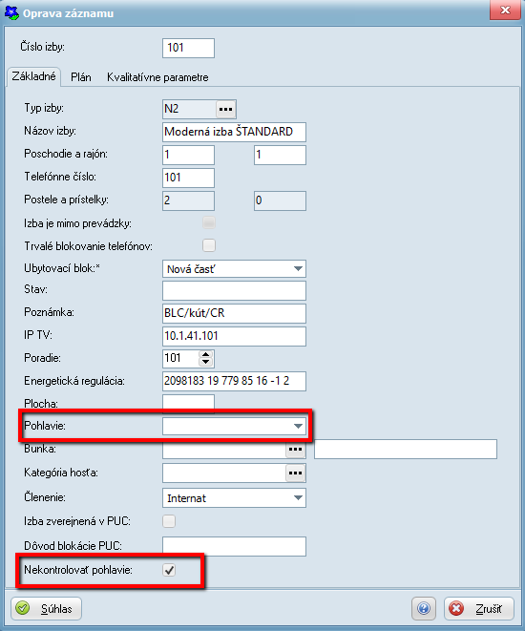525x631 pixels.
Task: Increase Poradie with the up spinner arrow
Action: pyautogui.click(x=206, y=354)
